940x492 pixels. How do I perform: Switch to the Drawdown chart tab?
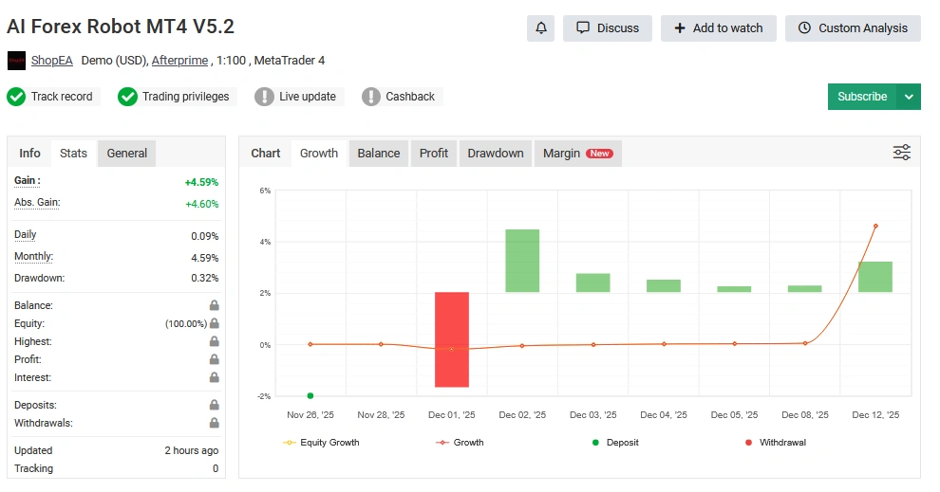495,154
